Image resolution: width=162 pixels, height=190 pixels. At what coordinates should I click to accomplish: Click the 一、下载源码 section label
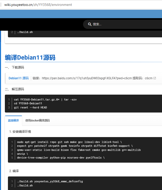(x=15, y=68)
